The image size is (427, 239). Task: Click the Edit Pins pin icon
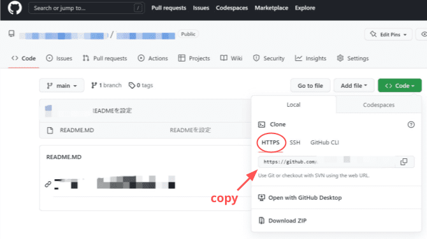coord(373,34)
